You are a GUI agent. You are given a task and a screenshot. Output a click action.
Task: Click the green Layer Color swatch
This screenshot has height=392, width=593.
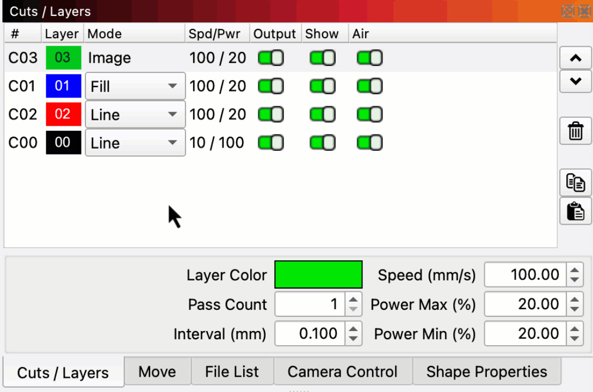coord(318,274)
